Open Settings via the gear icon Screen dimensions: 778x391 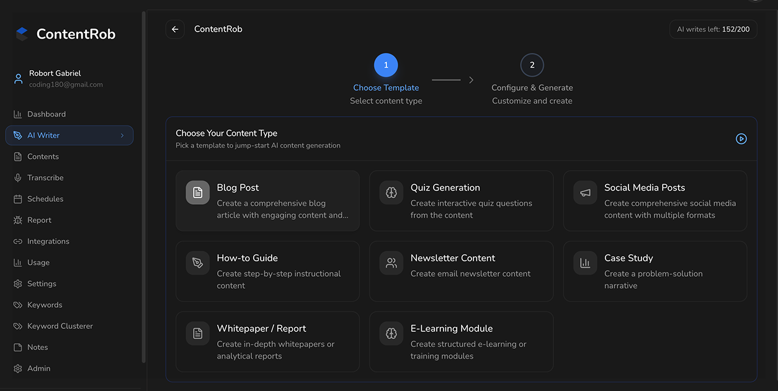point(17,284)
